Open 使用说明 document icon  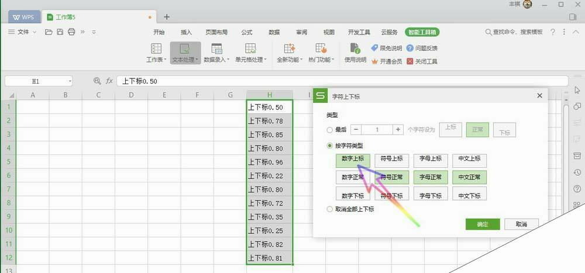point(354,49)
